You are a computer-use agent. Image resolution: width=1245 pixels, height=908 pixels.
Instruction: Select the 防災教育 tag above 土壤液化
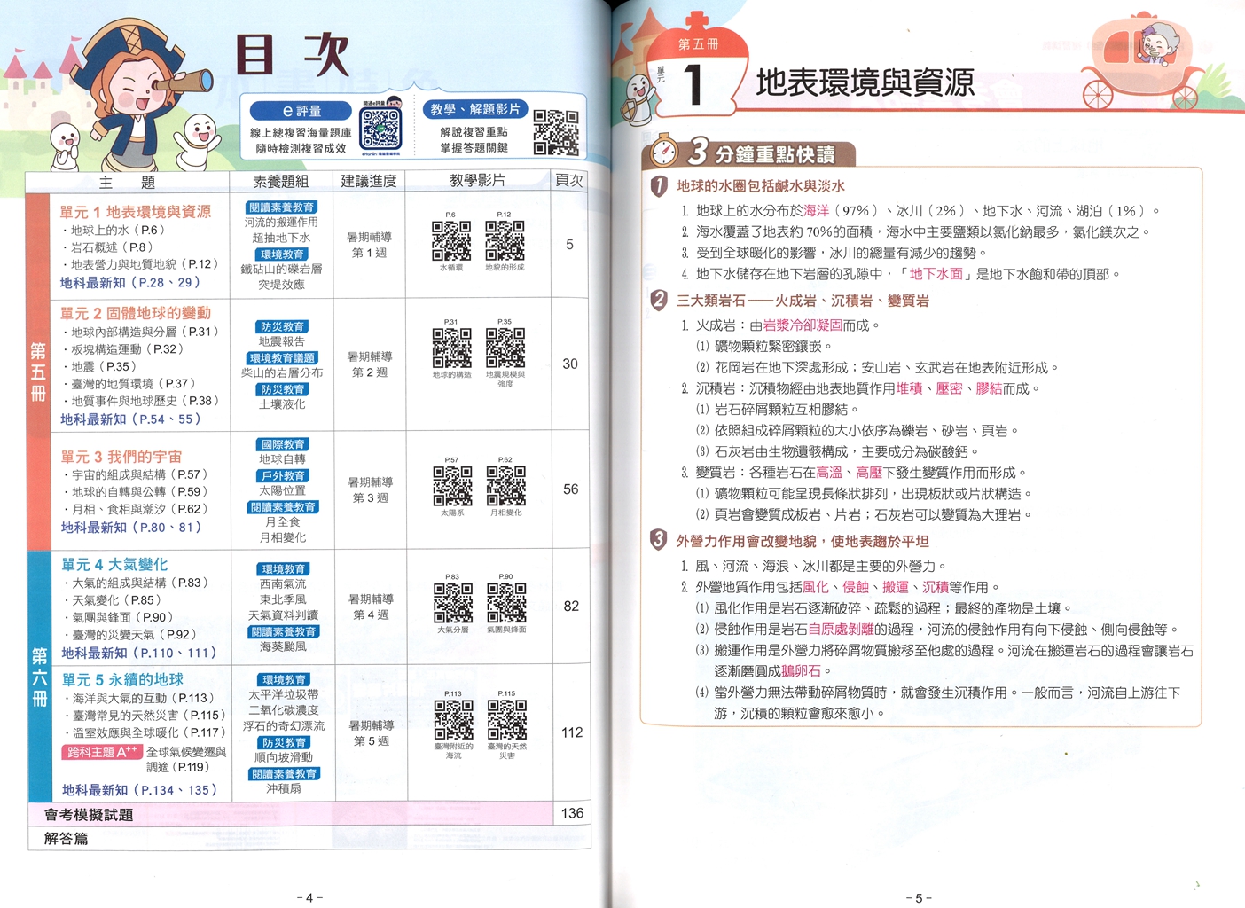point(282,389)
